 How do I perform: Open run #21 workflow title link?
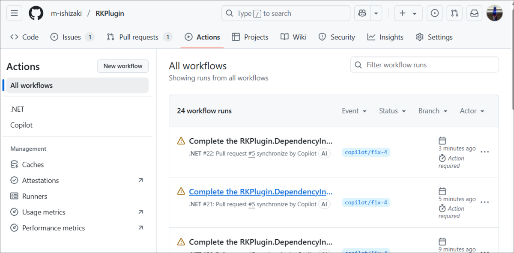click(260, 191)
